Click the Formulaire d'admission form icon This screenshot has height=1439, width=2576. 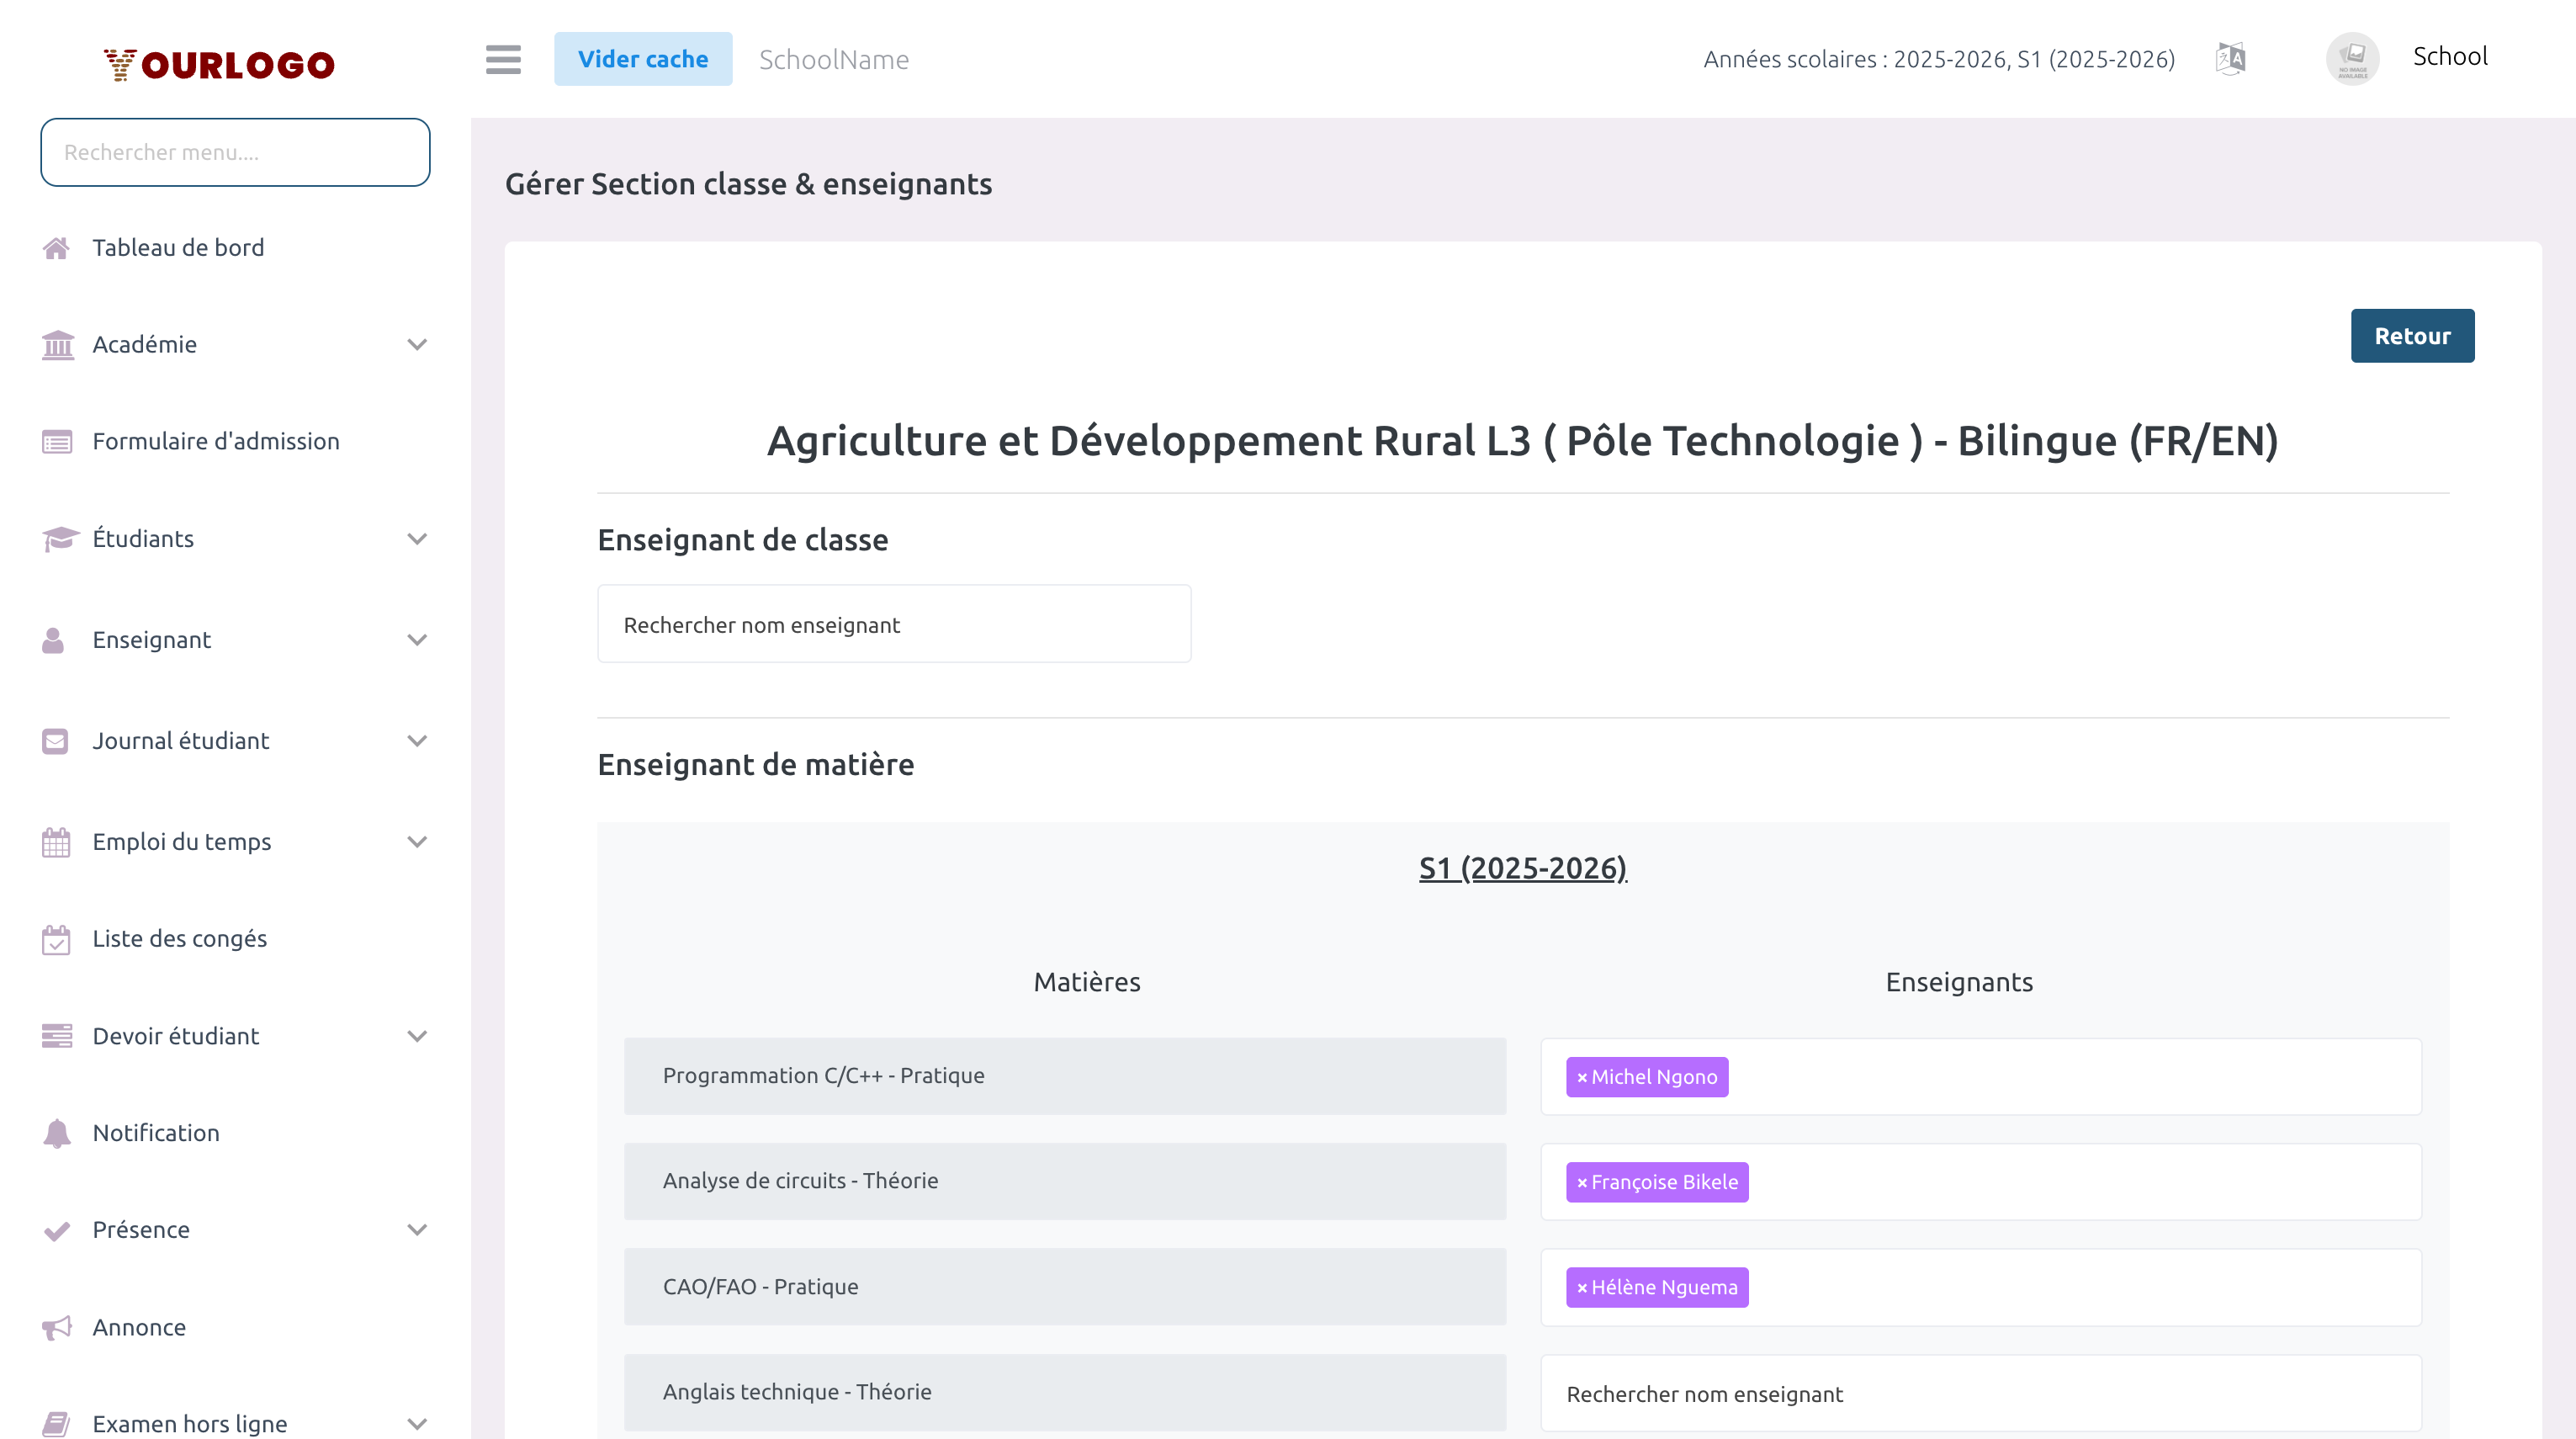[56, 442]
